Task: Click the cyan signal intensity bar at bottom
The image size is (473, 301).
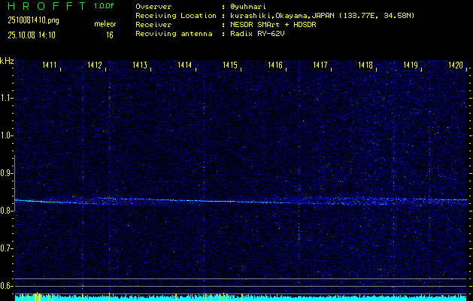Action: 241,298
